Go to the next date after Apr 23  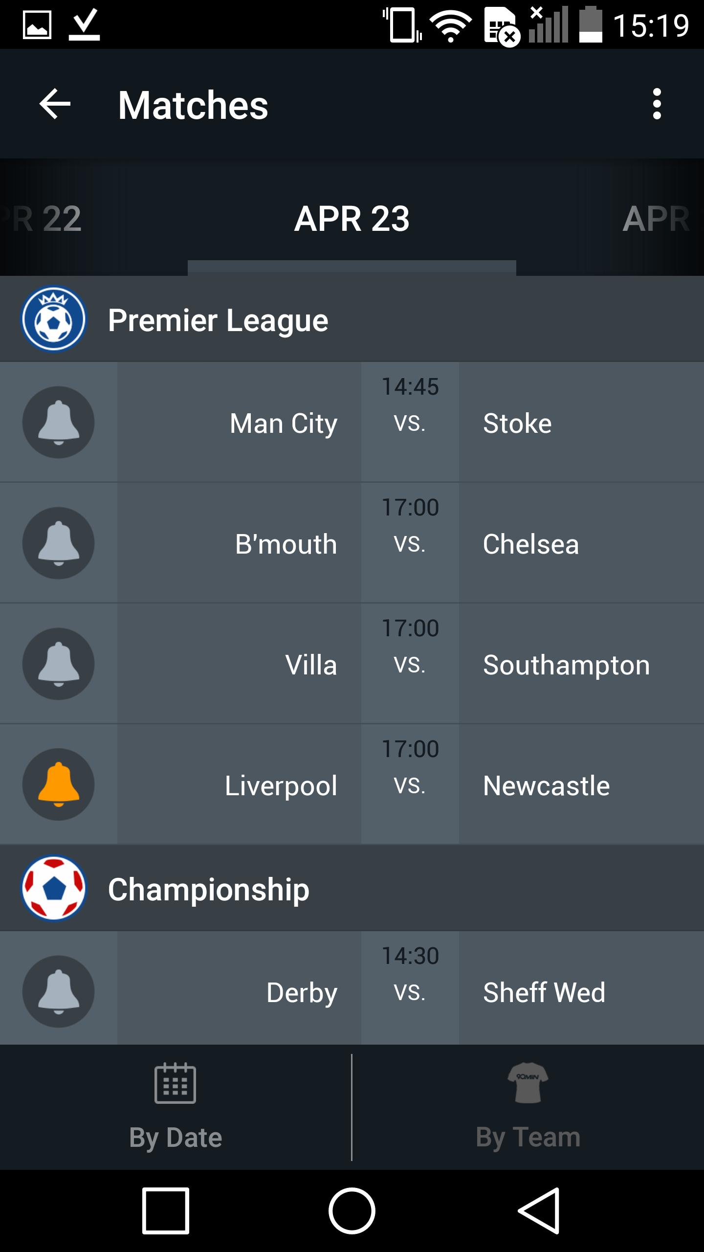(655, 219)
